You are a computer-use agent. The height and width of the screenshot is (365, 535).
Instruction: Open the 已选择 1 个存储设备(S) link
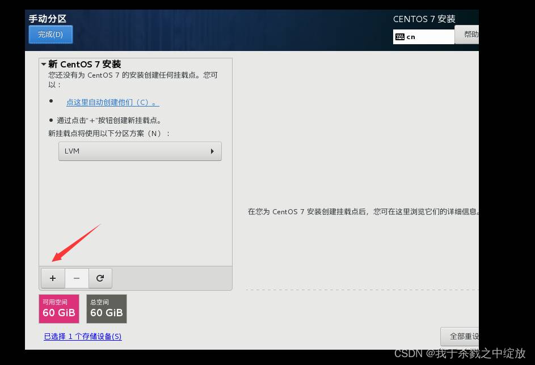83,337
